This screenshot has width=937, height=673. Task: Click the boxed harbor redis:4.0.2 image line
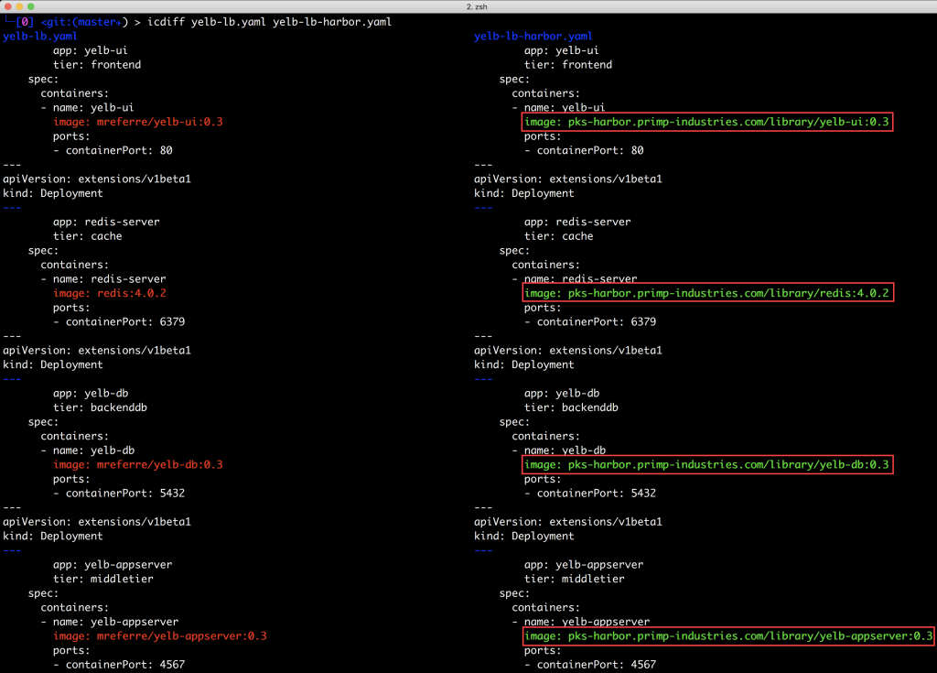705,293
